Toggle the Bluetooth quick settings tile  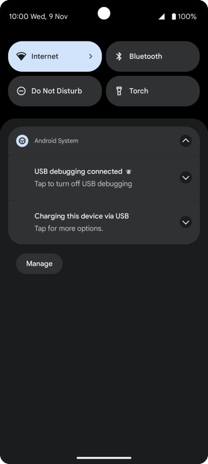[153, 56]
